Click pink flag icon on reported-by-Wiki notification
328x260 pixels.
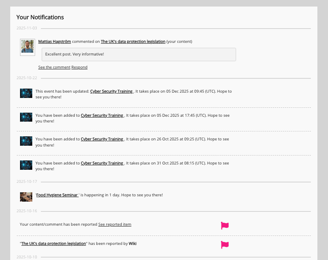tap(225, 244)
